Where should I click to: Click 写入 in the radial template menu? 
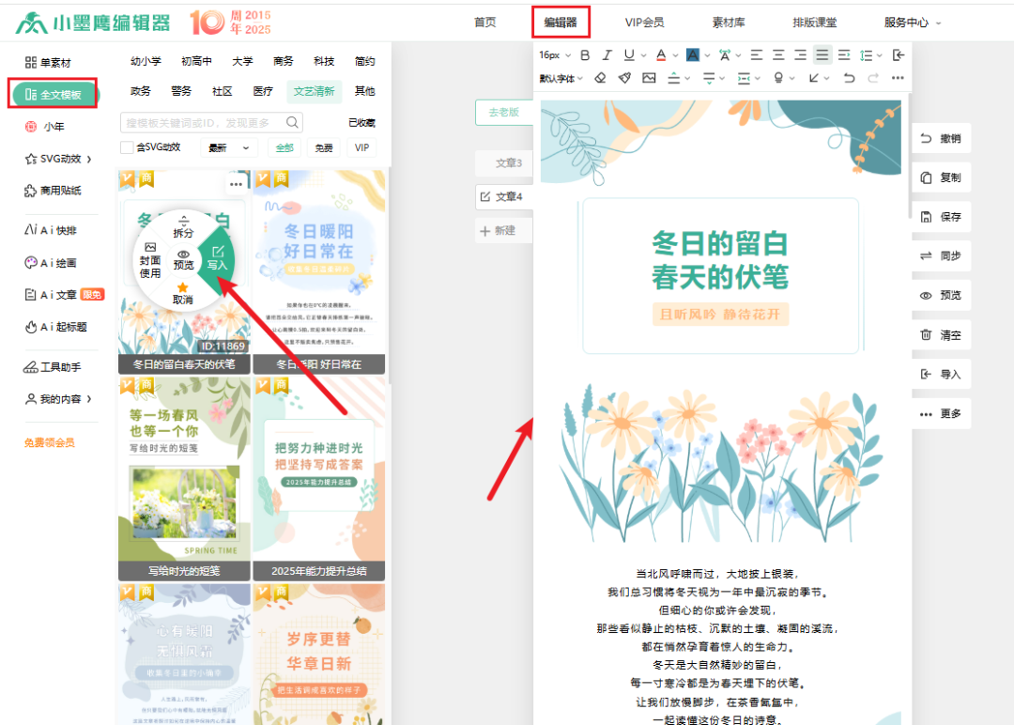(218, 258)
